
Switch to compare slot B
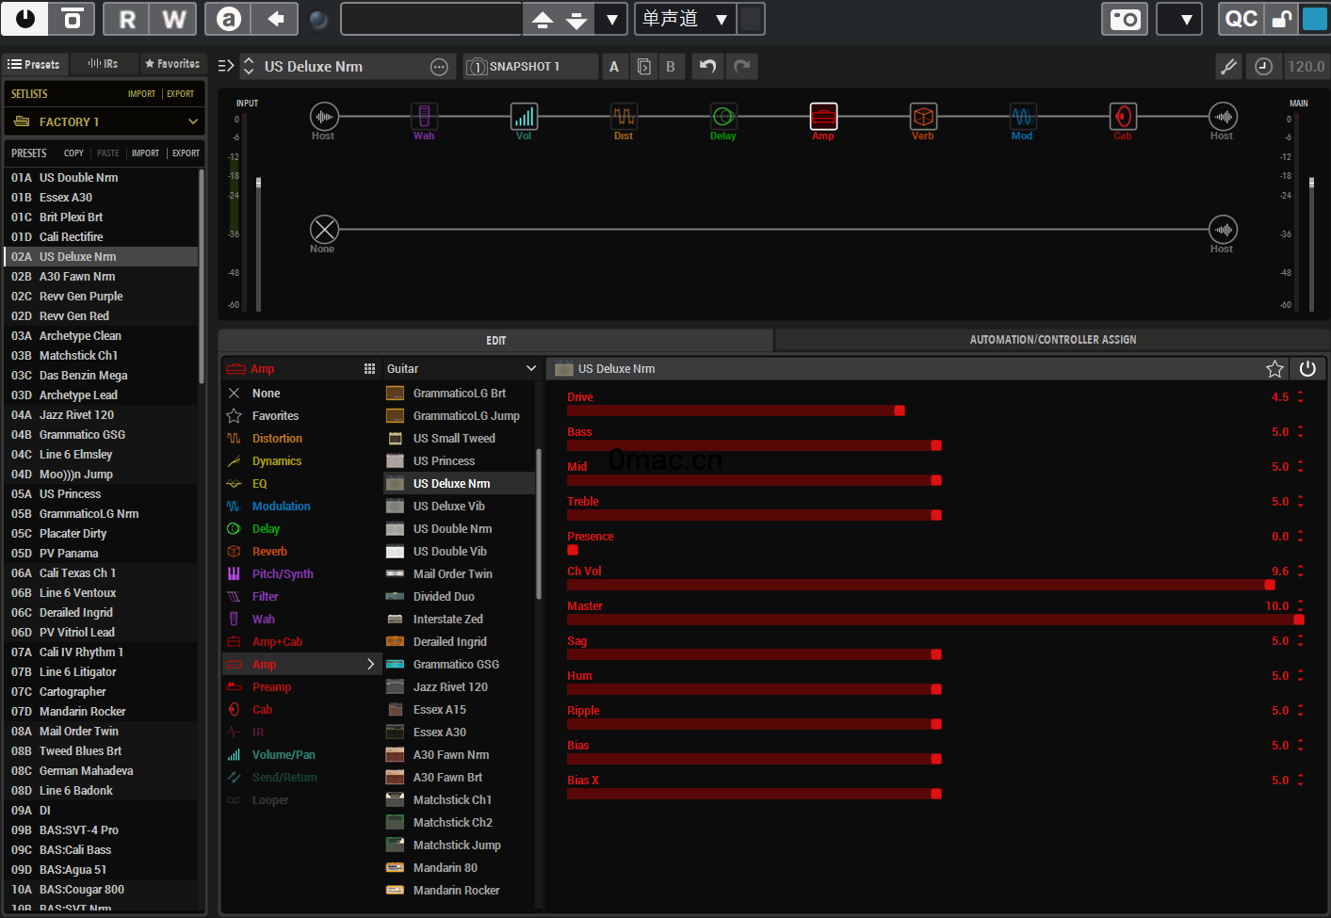tap(671, 66)
